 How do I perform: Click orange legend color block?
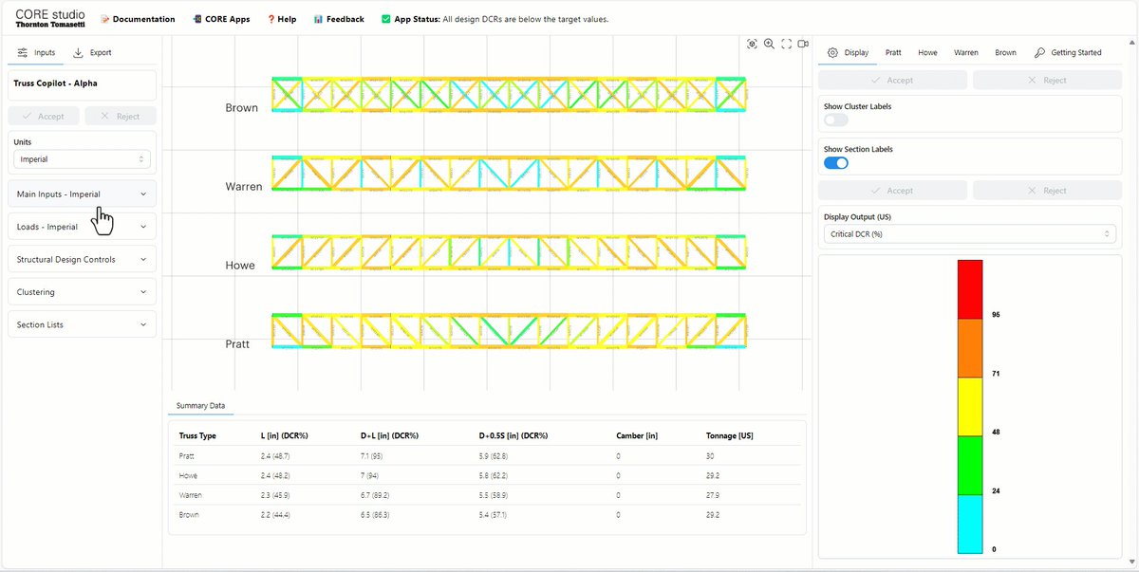(969, 348)
